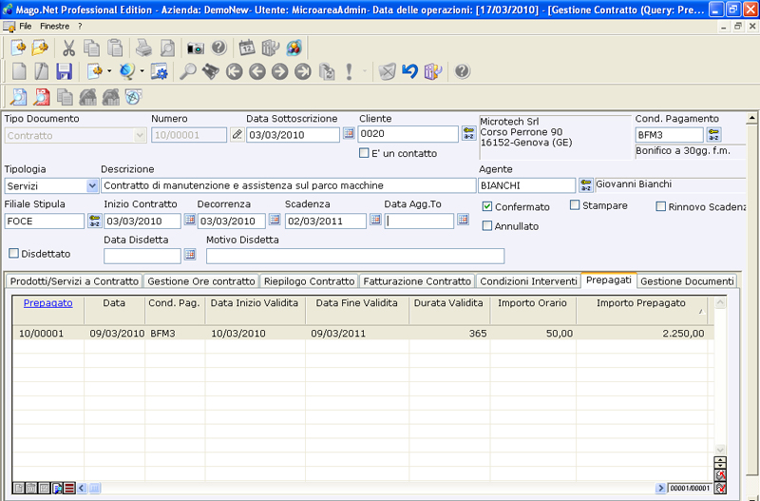Open the Finestre menu
This screenshot has height=501, width=760.
point(54,27)
